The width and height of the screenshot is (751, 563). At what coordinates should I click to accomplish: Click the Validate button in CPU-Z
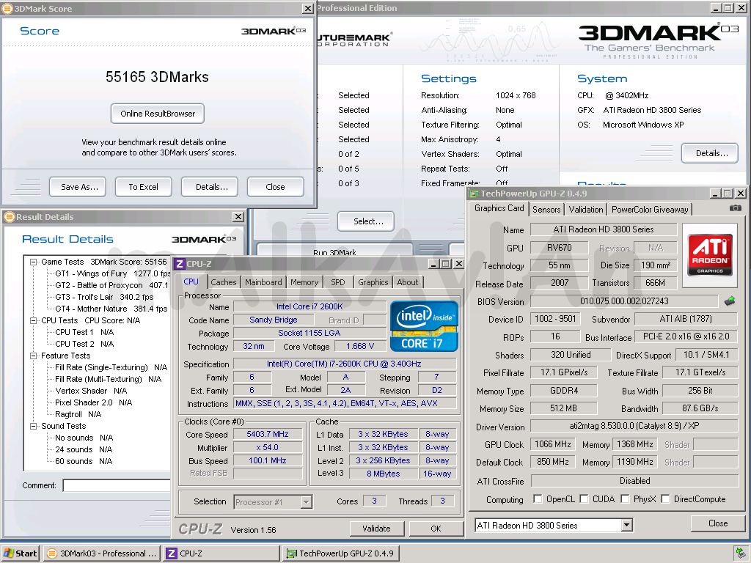376,529
